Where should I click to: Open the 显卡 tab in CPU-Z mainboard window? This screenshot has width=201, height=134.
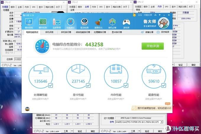coord(108,7)
